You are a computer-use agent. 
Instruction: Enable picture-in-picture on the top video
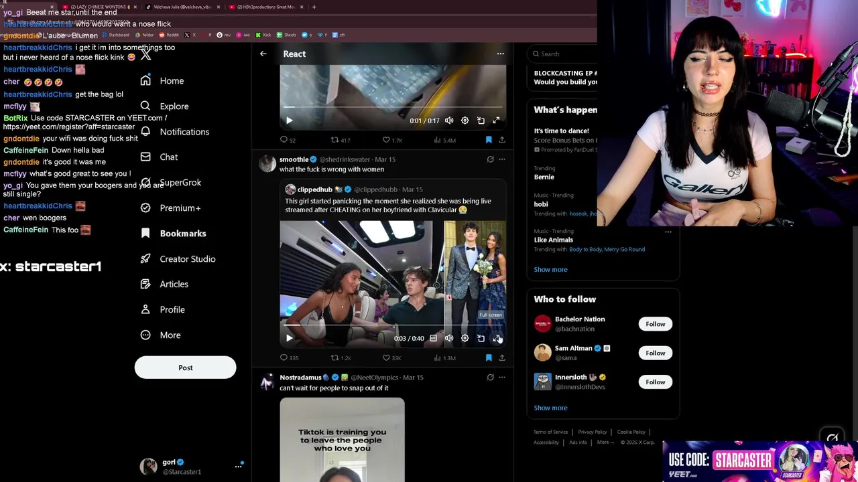[481, 120]
